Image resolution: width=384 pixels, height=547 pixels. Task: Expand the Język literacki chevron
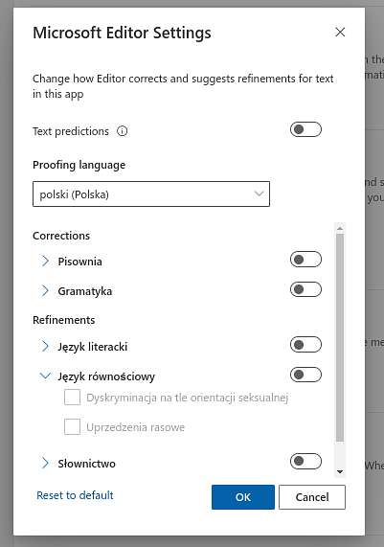coord(45,346)
